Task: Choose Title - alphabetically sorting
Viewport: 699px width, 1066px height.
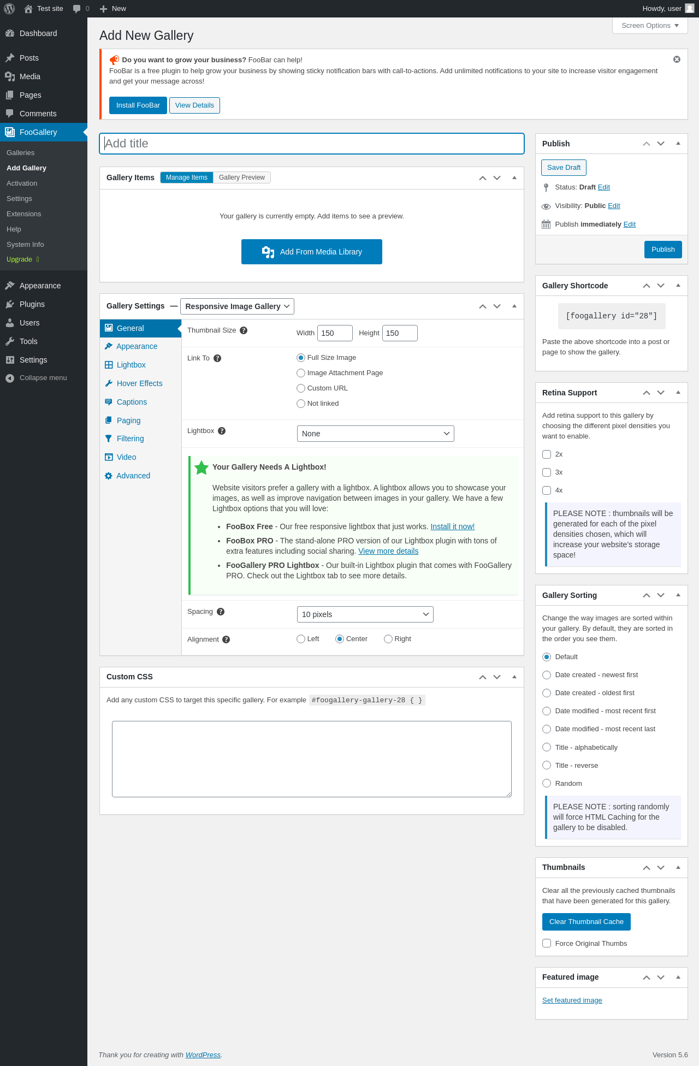Action: pos(547,747)
